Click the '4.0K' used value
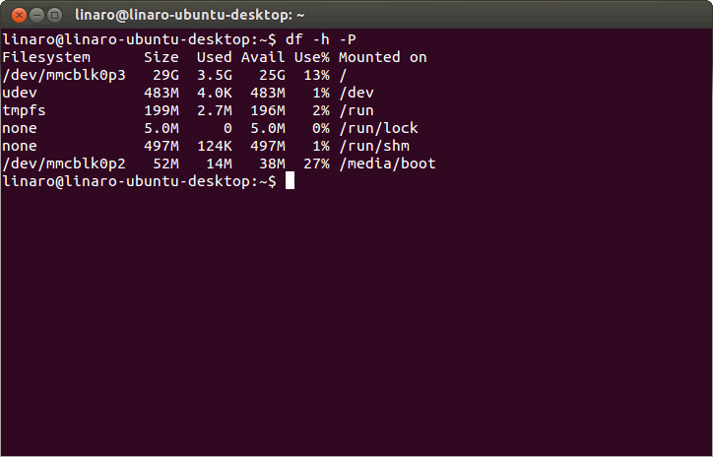Viewport: 713px width, 457px height. (214, 93)
